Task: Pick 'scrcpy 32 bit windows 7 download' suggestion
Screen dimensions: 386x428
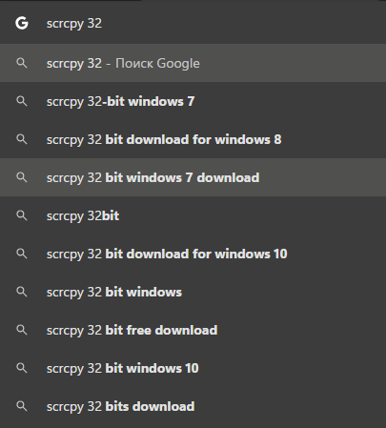Action: click(193, 177)
